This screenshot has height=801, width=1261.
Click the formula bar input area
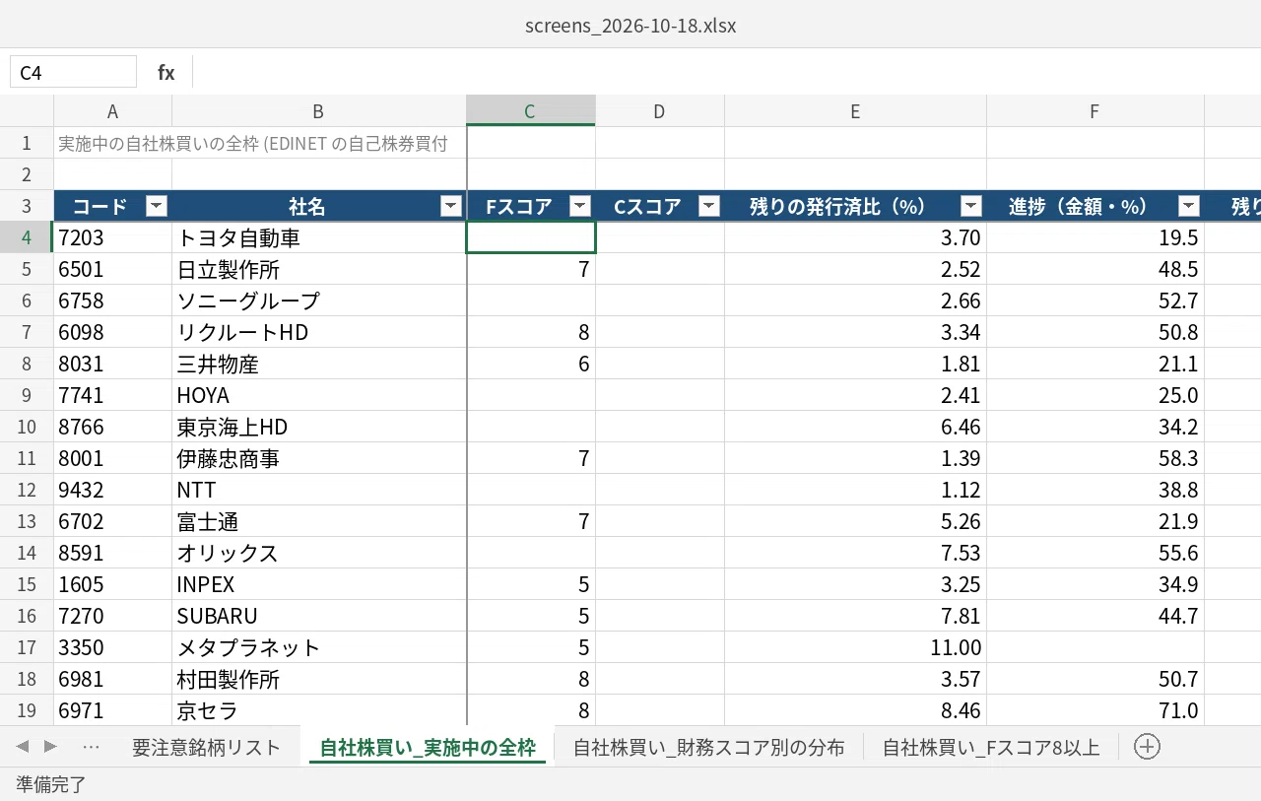pos(726,72)
